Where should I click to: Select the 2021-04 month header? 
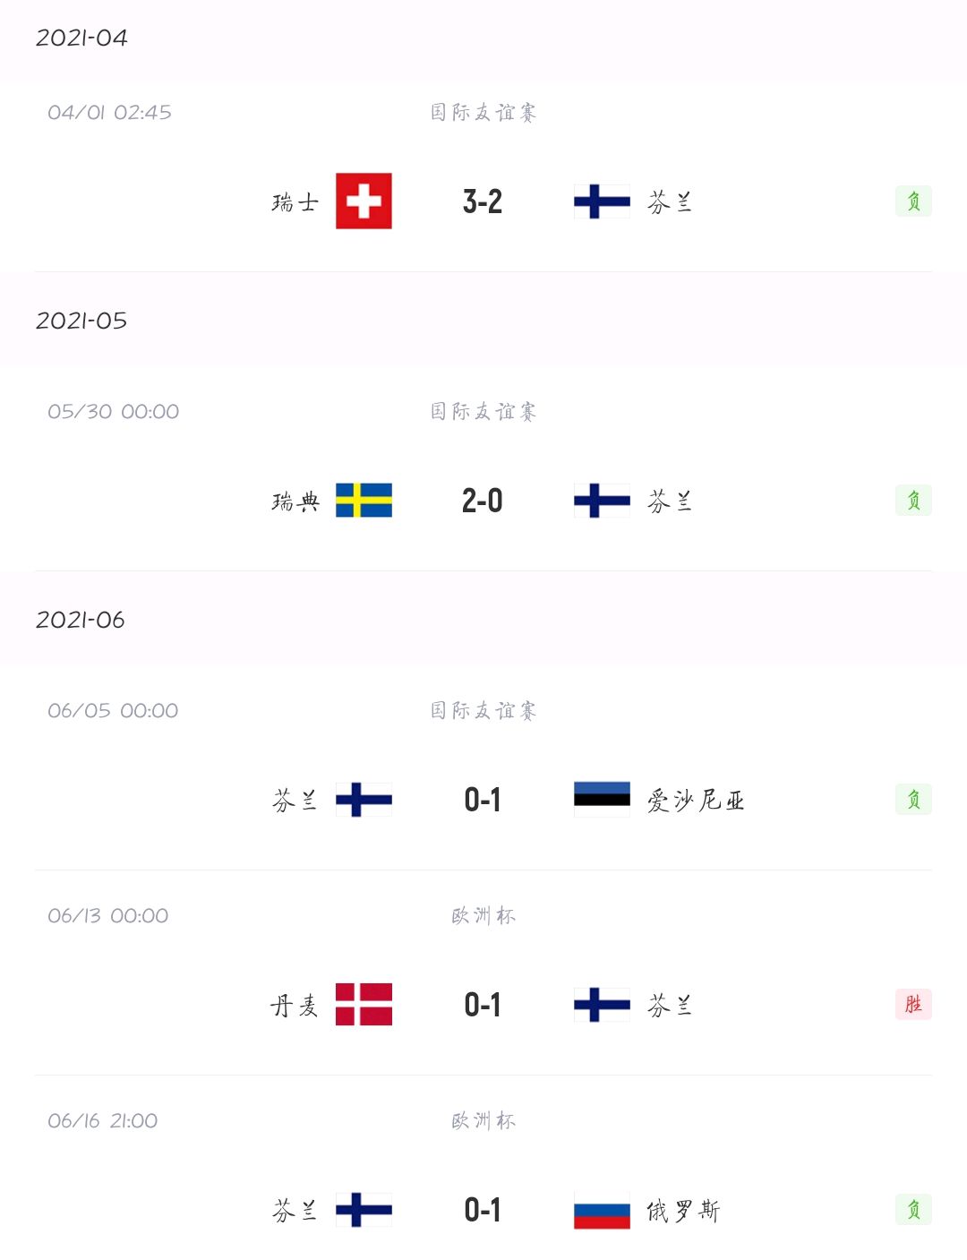point(81,38)
